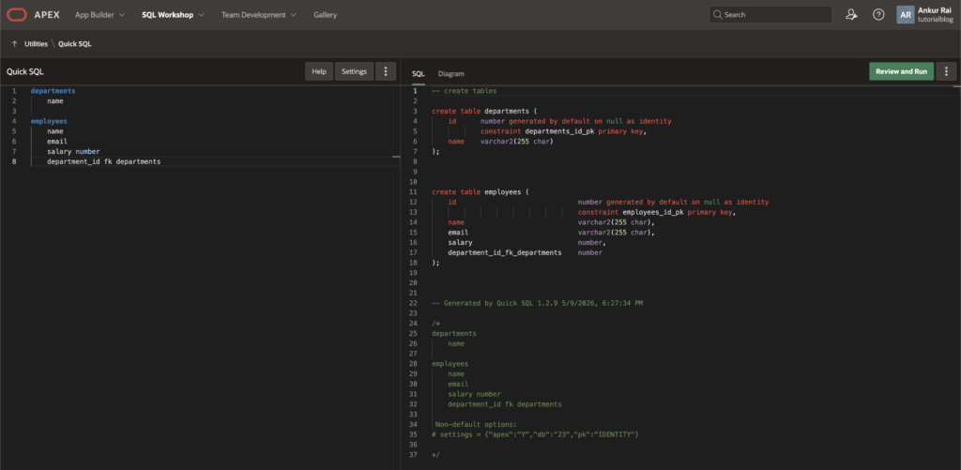The image size is (961, 470).
Task: Click the Quick SQL breadcrumb
Action: 75,44
